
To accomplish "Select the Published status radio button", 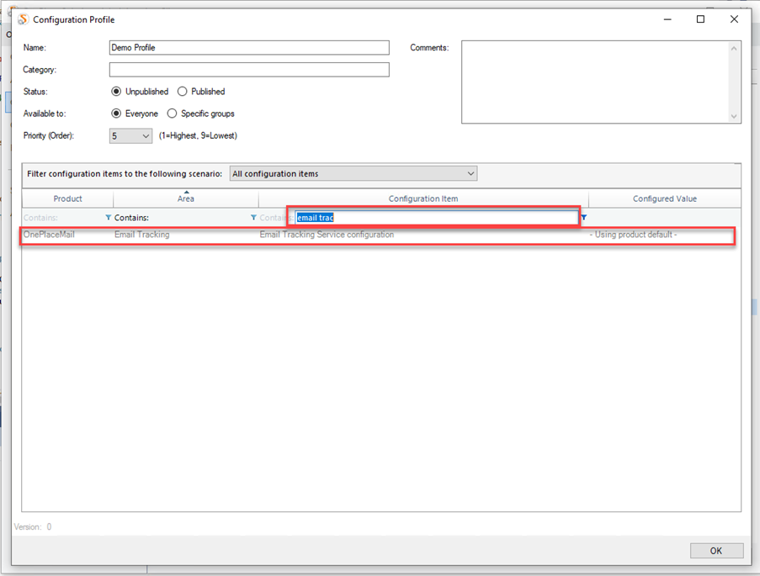I will (183, 91).
